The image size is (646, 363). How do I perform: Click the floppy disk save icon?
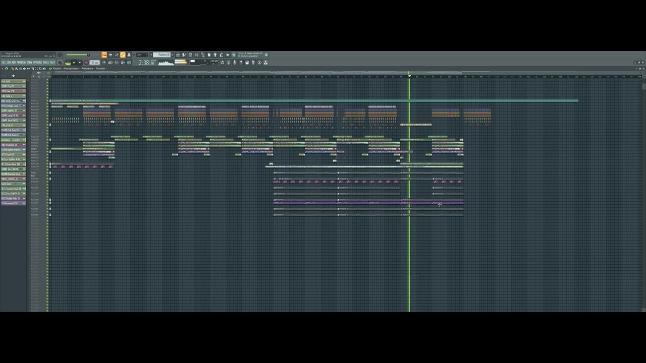(x=247, y=63)
